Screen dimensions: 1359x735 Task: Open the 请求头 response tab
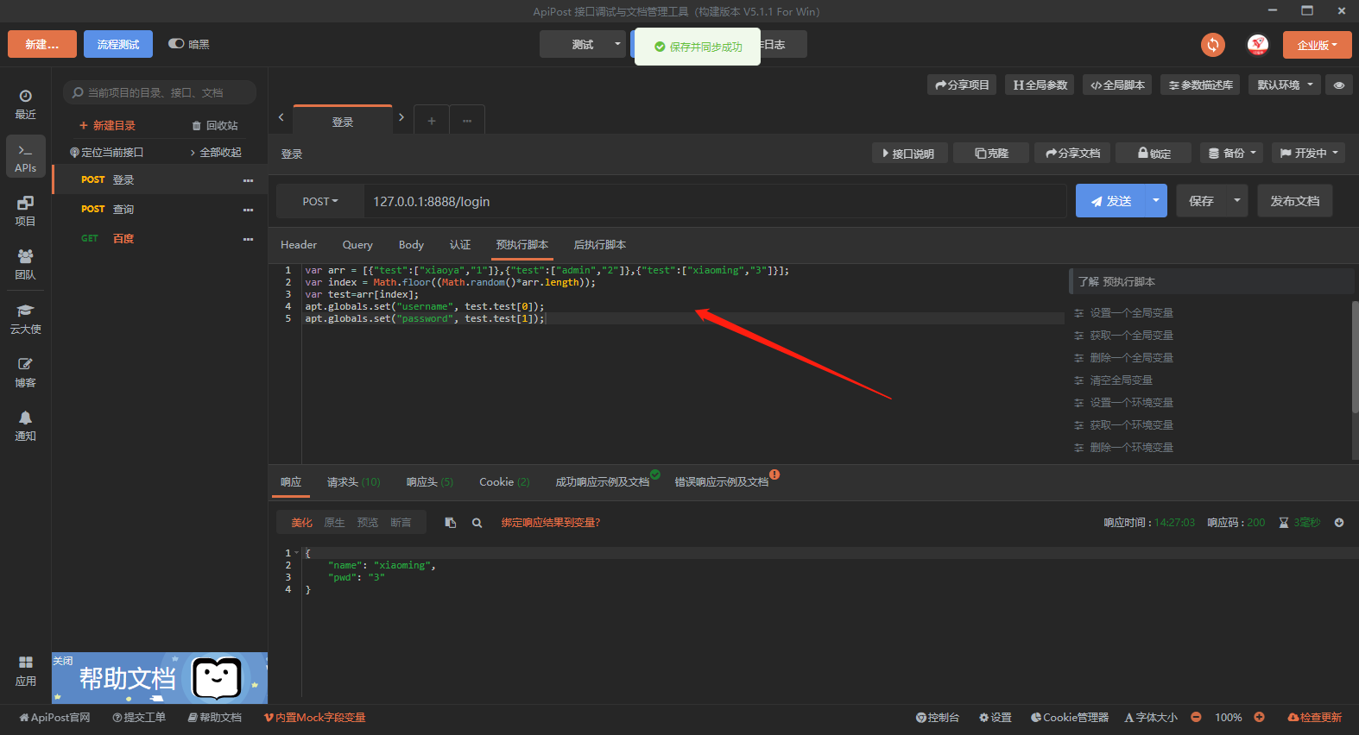pyautogui.click(x=353, y=482)
